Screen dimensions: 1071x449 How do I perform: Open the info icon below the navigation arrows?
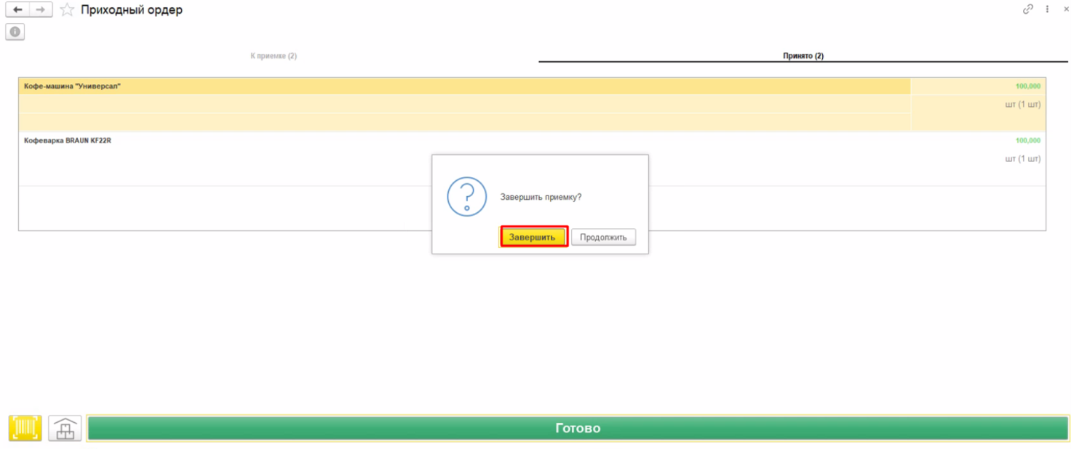click(15, 32)
